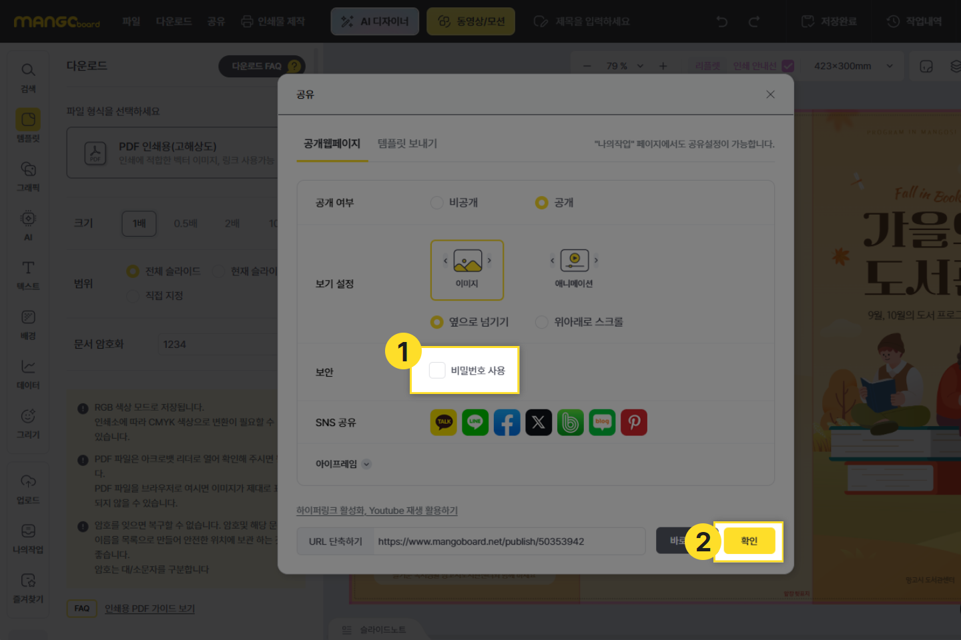Screen dimensions: 961x640
Task: Click the 확인 confirm button
Action: tap(749, 541)
